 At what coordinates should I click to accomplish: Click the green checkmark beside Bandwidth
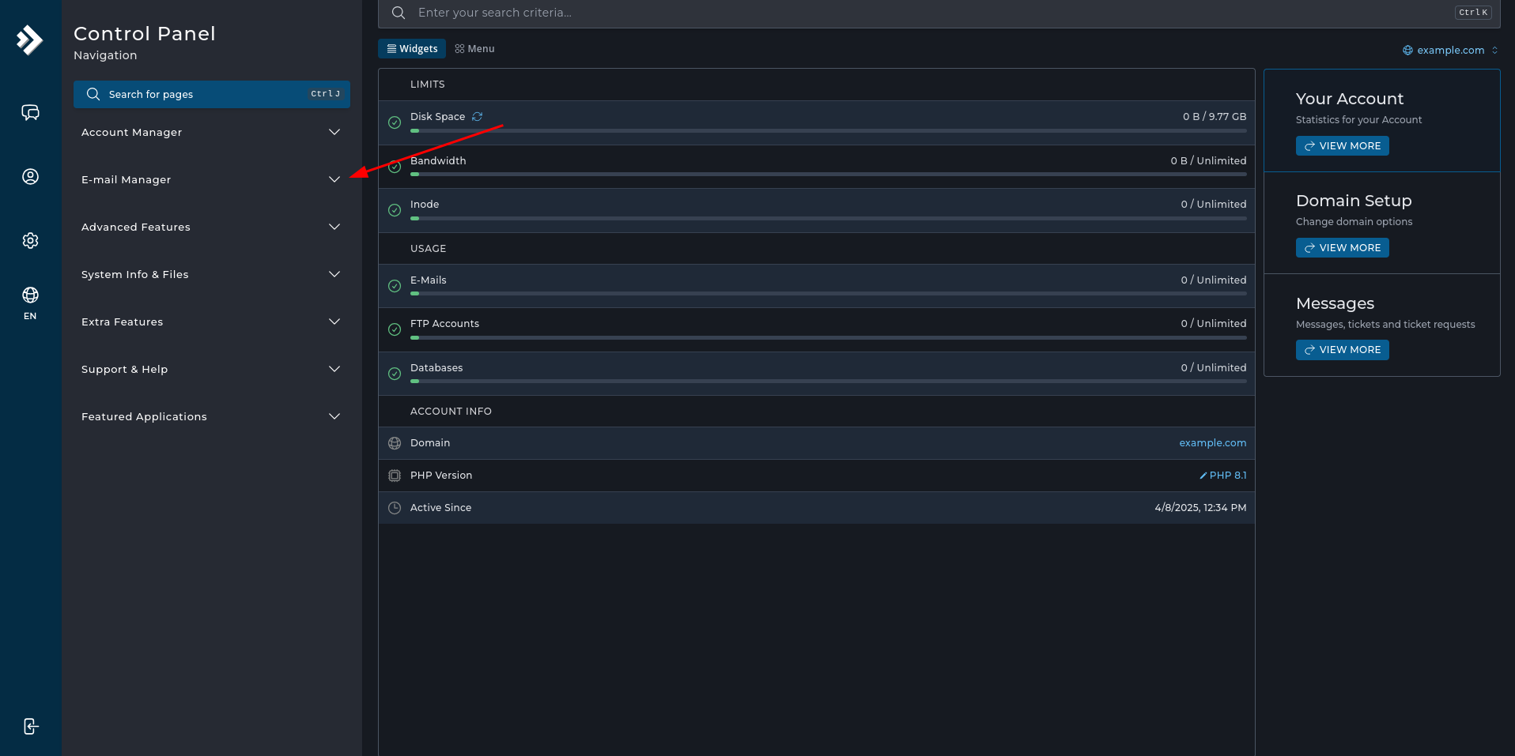pos(395,167)
